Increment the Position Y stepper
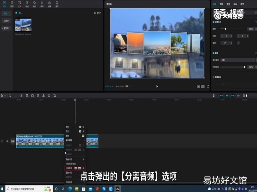The width and height of the screenshot is (257, 192). (x=247, y=35)
